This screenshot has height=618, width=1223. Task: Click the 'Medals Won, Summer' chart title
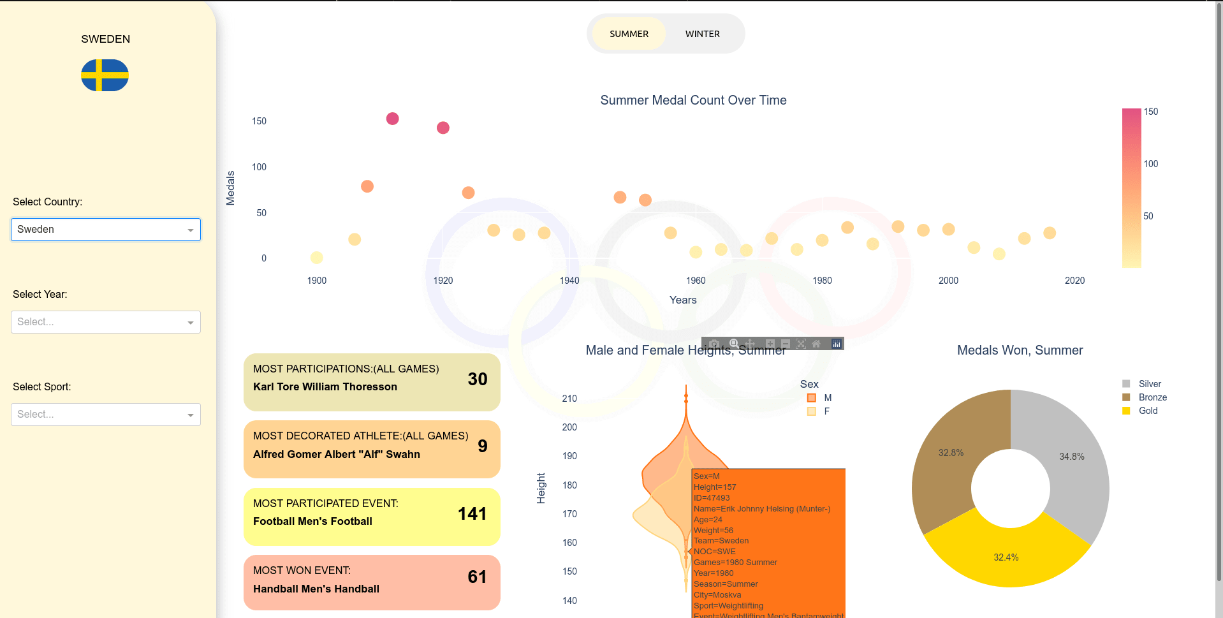[1020, 350]
